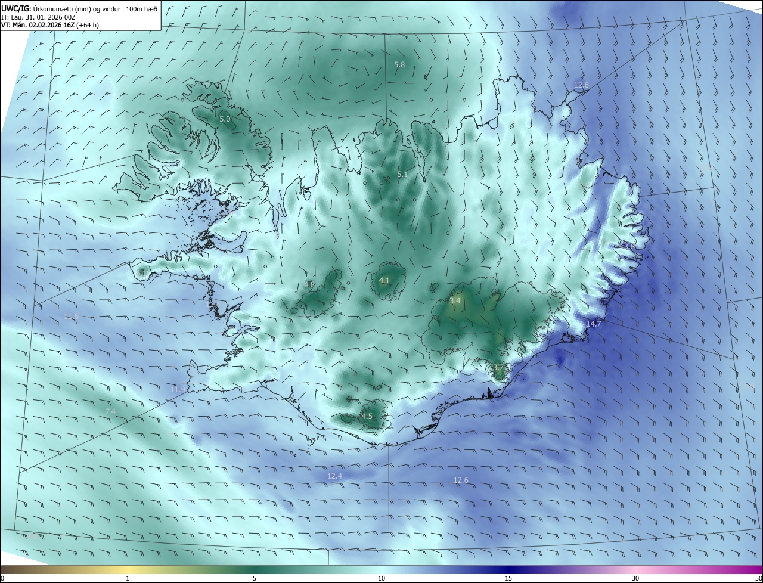Click the 4.8 map value label

pos(309,285)
